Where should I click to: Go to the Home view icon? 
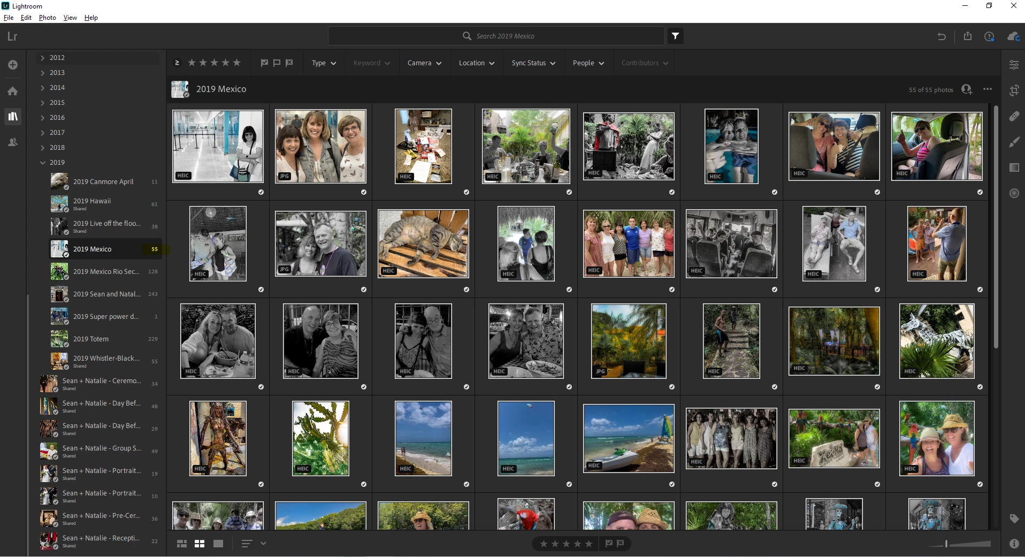click(x=13, y=91)
